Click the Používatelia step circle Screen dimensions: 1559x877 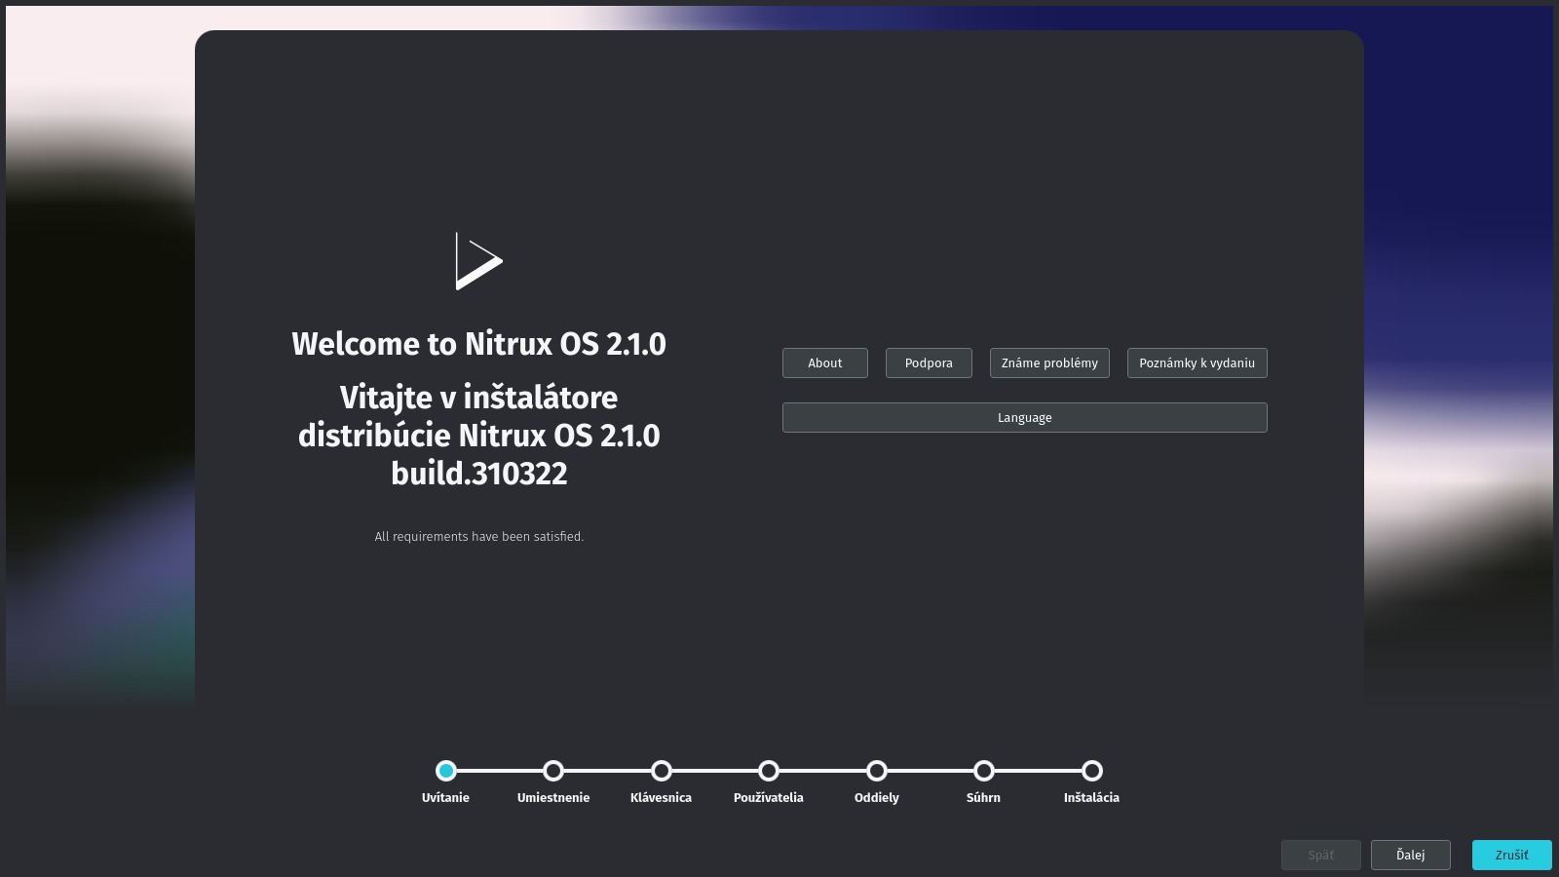[x=769, y=771]
